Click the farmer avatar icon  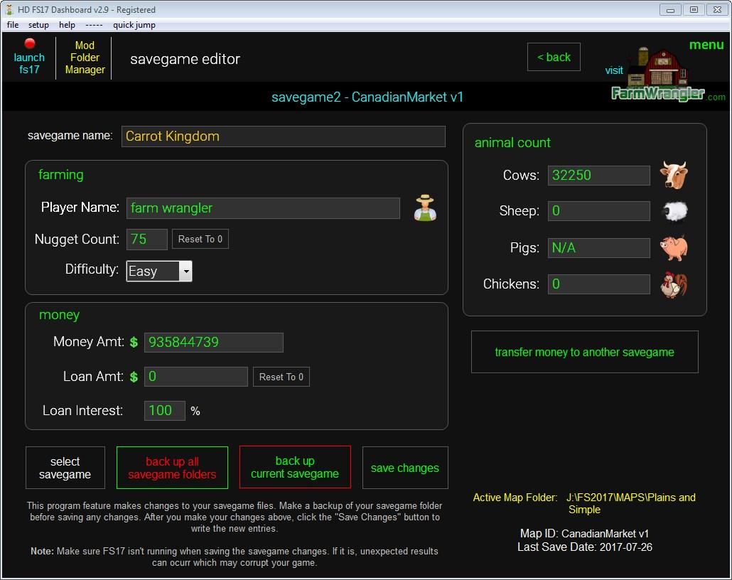425,208
